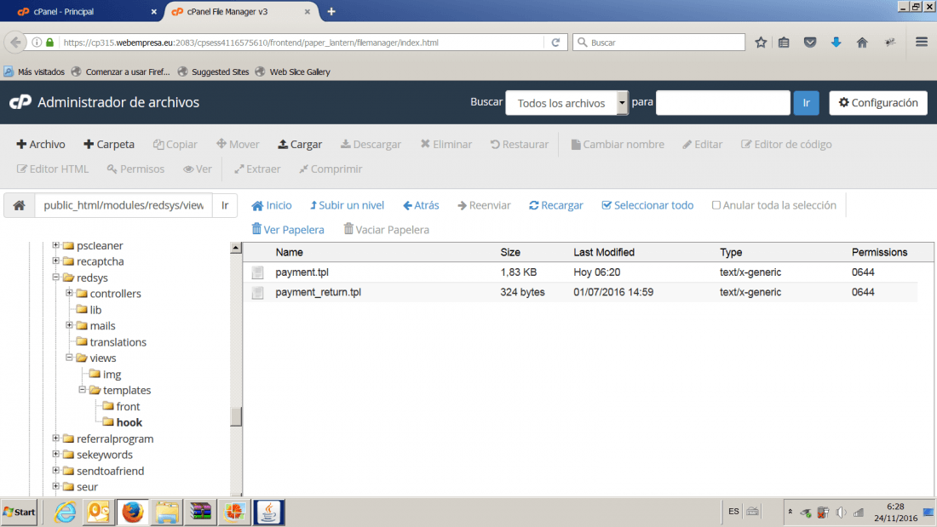Image resolution: width=937 pixels, height=527 pixels.
Task: Expand the referralprogram folder node
Action: (x=55, y=438)
